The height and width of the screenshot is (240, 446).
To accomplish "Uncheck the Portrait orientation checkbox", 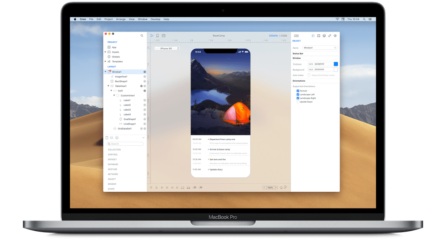I will (x=298, y=91).
